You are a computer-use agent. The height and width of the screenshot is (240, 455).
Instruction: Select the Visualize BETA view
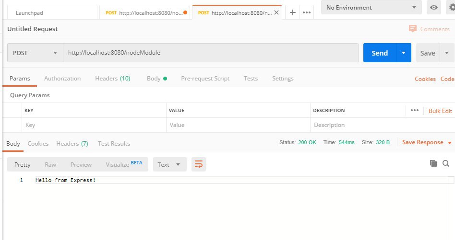pos(124,164)
